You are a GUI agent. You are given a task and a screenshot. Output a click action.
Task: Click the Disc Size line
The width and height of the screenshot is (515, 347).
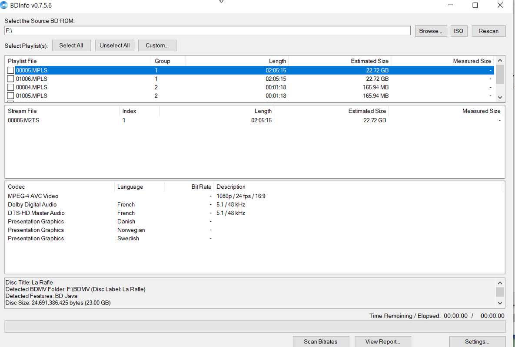point(58,303)
